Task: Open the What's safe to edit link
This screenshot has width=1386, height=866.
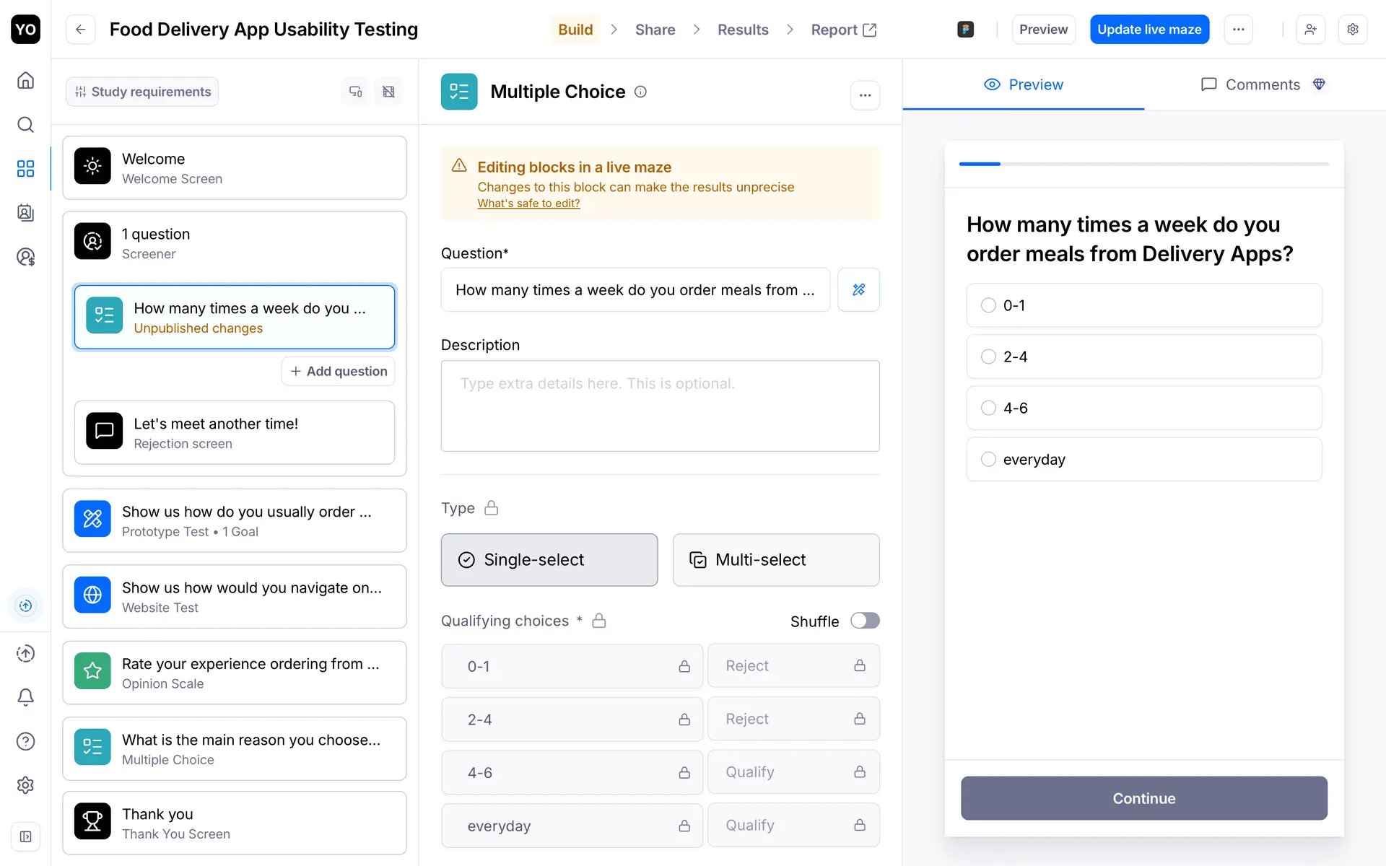Action: (x=528, y=204)
